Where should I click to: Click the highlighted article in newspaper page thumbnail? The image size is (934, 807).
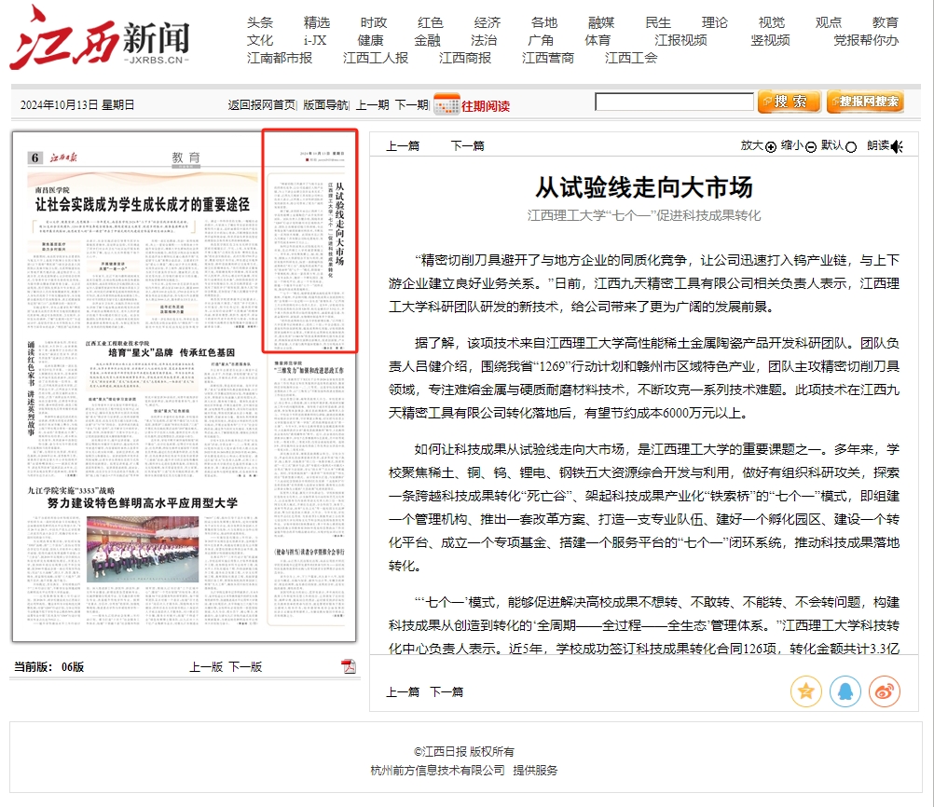[x=309, y=240]
